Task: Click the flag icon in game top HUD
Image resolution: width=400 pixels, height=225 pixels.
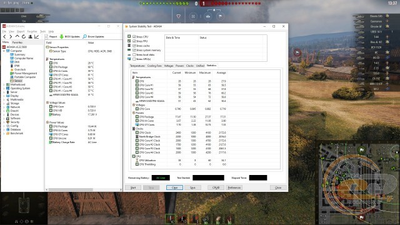Action: (220, 16)
